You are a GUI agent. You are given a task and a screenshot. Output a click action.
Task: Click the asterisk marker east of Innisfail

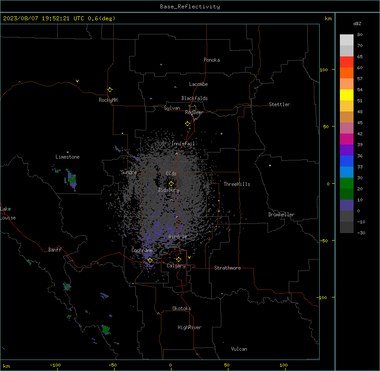click(221, 134)
